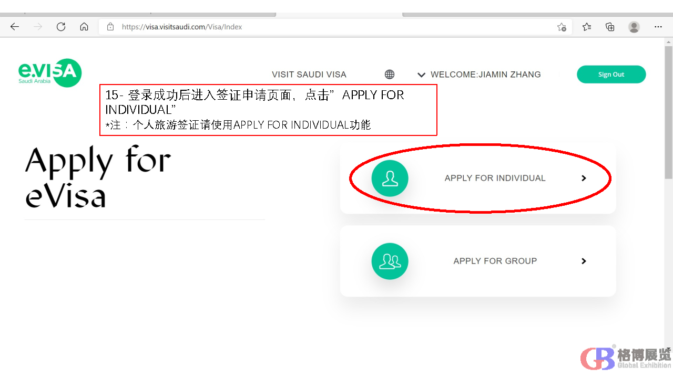The width and height of the screenshot is (673, 378).
Task: Click the browser back arrow
Action: [x=15, y=27]
